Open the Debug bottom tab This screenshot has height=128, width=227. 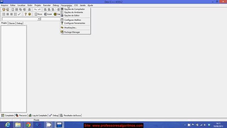tap(54, 116)
